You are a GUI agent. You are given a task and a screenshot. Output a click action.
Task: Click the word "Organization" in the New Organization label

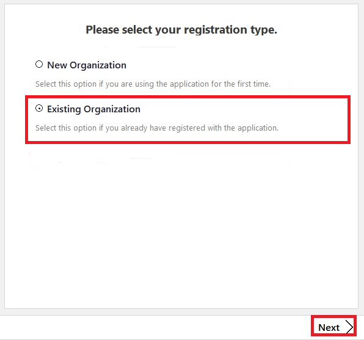(98, 65)
